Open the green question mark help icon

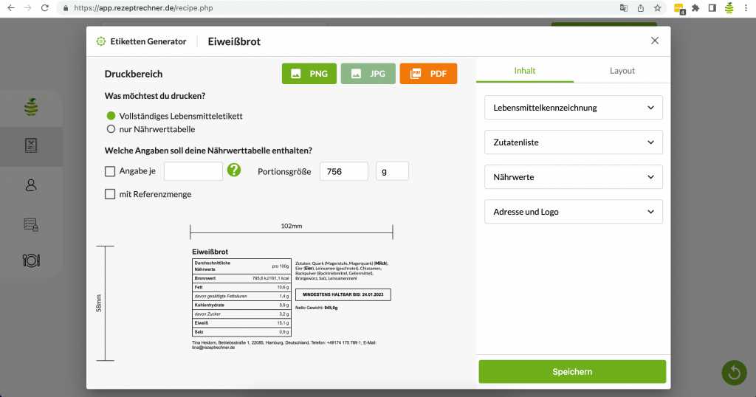point(234,170)
